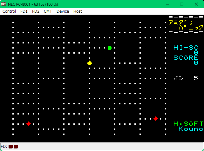This screenshot has width=204, height=151.
Task: Click the HI-SC label
Action: 186,48
